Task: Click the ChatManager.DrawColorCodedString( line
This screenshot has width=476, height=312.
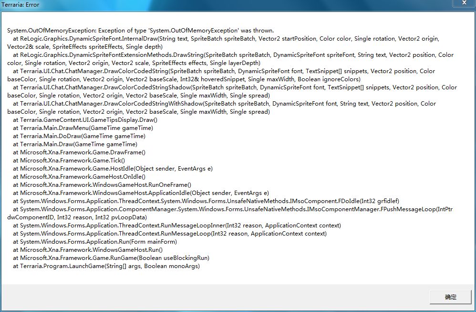Action: pyautogui.click(x=224, y=71)
